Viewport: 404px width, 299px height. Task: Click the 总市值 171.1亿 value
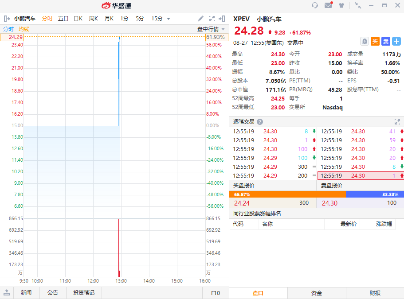tap(276, 90)
